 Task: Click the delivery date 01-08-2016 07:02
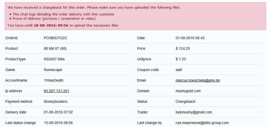pyautogui.click(x=58, y=112)
